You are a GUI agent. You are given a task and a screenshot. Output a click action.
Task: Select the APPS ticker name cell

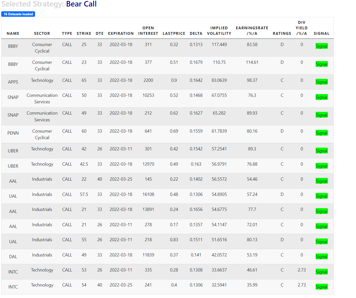(13, 82)
